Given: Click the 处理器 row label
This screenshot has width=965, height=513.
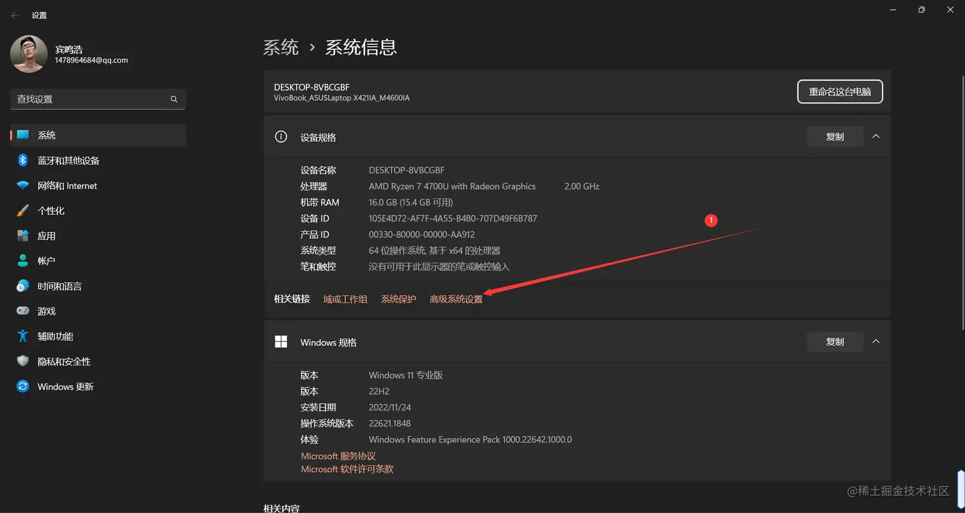Looking at the screenshot, I should click(x=314, y=186).
